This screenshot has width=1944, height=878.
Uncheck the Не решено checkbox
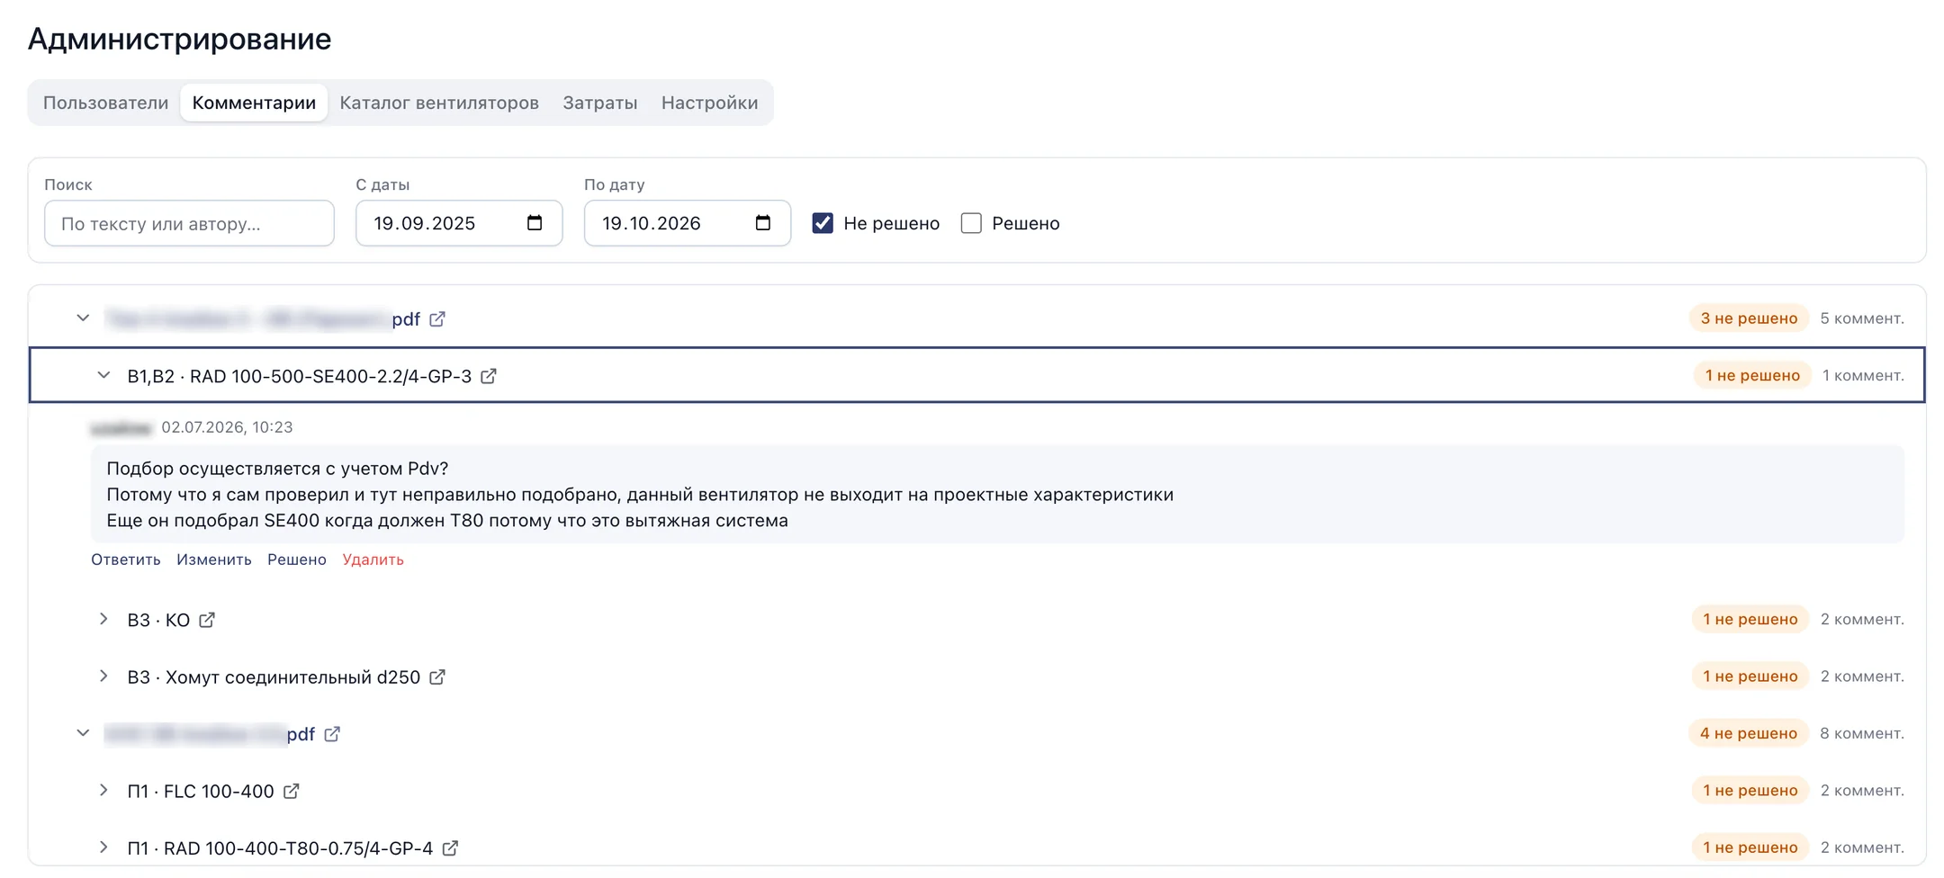823,223
